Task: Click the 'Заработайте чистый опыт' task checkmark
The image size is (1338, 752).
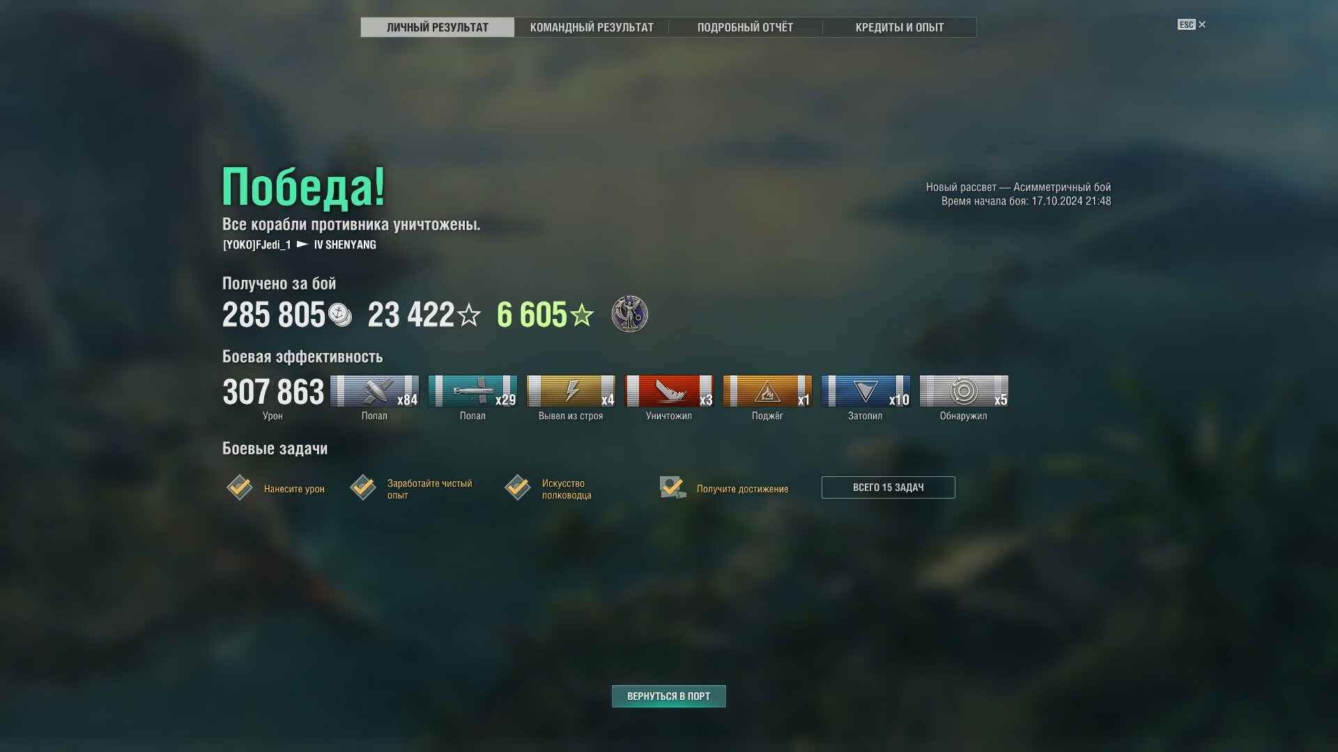Action: [x=363, y=487]
